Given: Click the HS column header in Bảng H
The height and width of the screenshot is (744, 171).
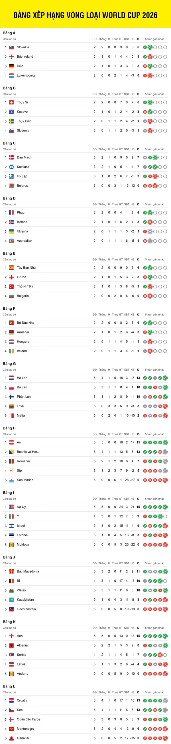Looking at the screenshot, I should 133,434.
